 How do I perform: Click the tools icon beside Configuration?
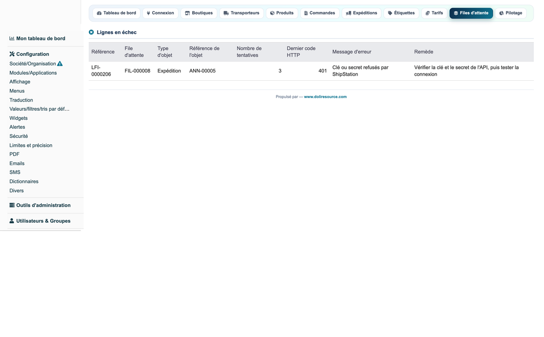[12, 54]
